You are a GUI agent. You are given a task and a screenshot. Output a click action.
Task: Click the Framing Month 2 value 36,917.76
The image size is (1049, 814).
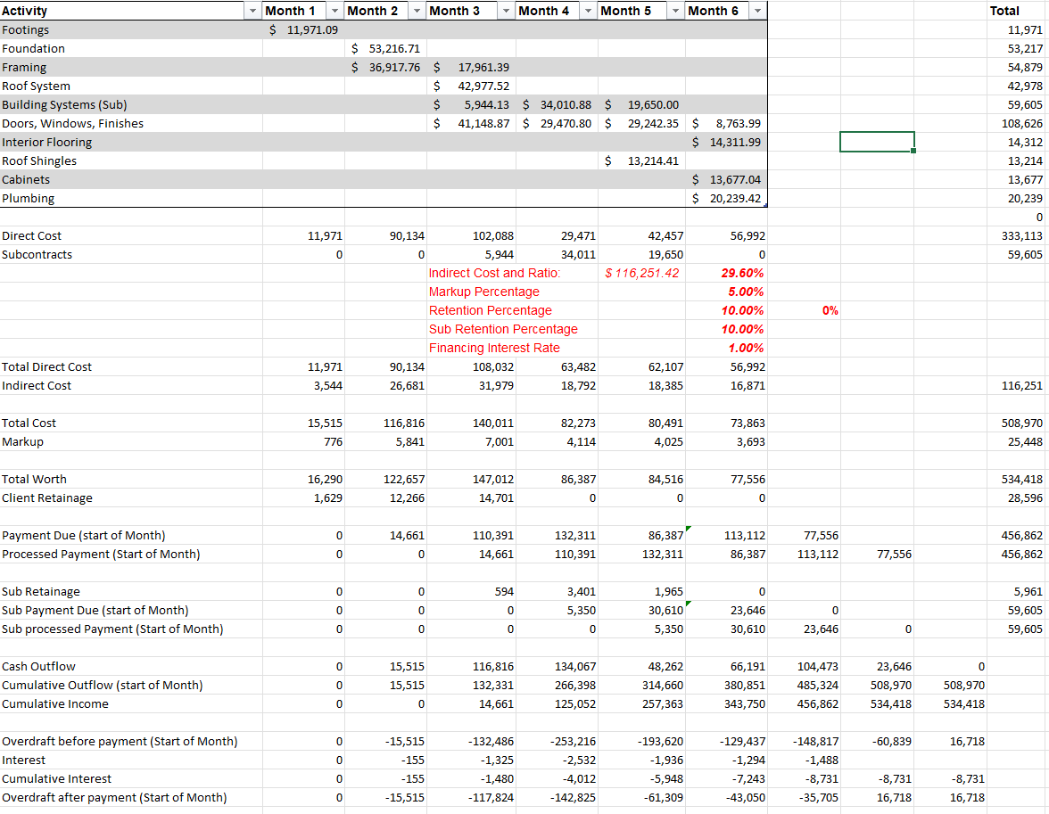click(x=386, y=67)
